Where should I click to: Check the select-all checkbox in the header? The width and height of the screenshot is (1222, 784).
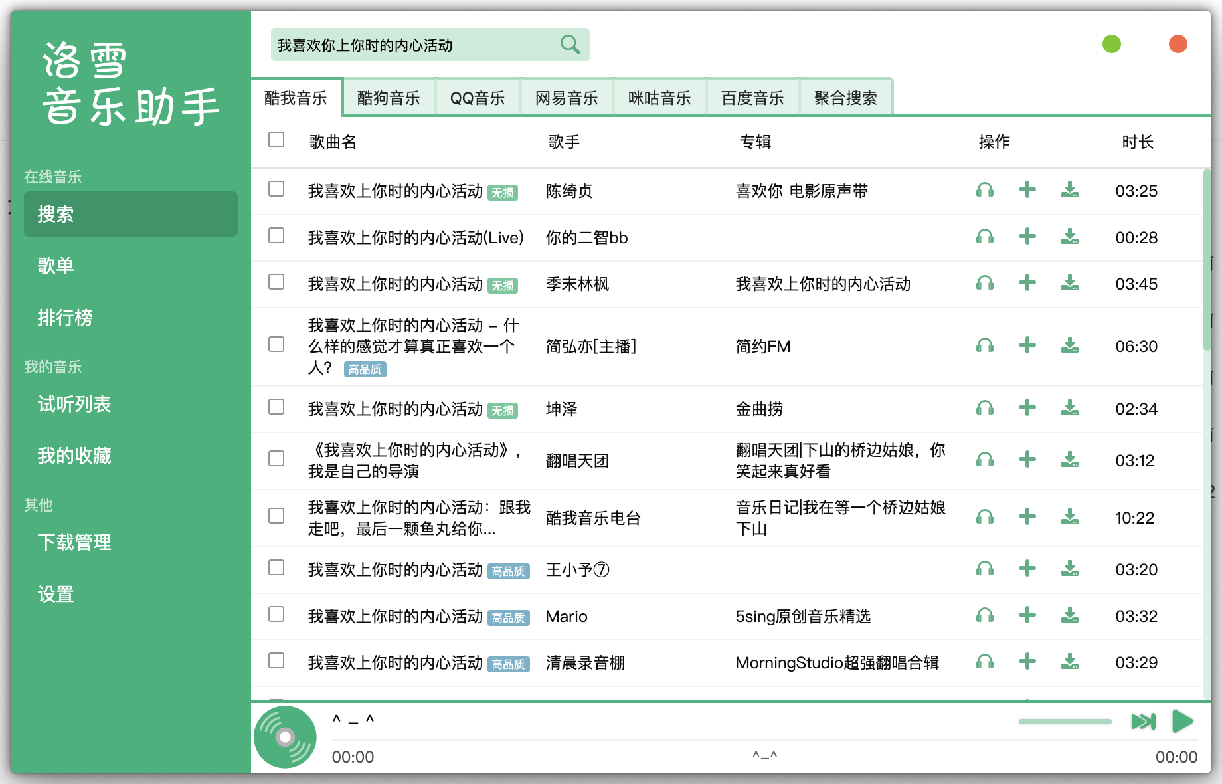pyautogui.click(x=276, y=140)
